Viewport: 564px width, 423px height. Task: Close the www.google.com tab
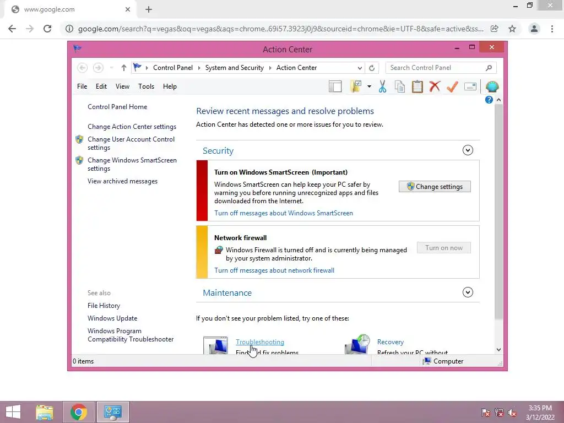pyautogui.click(x=128, y=10)
